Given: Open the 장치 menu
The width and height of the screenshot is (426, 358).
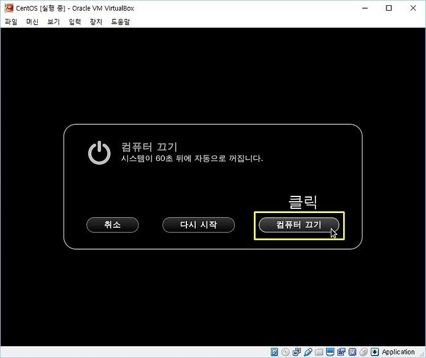Looking at the screenshot, I should pos(96,22).
